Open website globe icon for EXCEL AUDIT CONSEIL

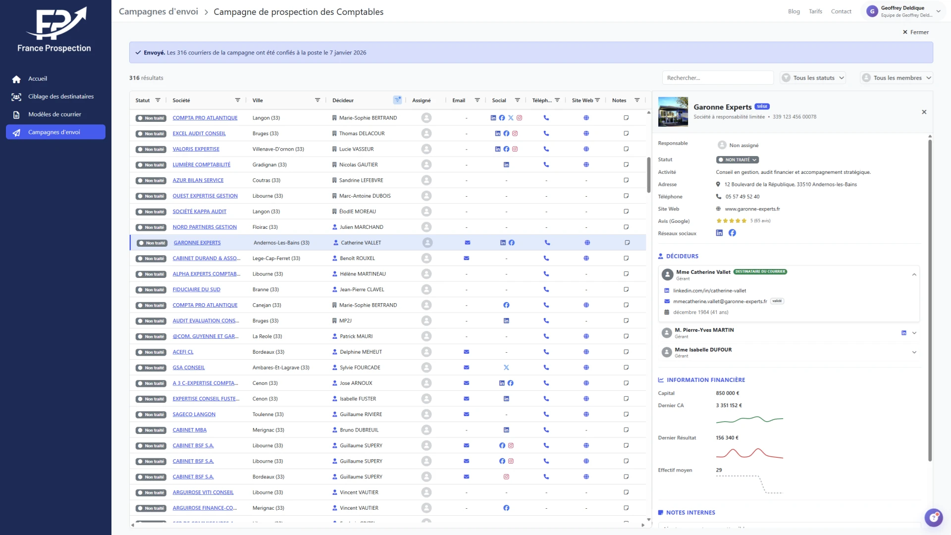pos(586,133)
